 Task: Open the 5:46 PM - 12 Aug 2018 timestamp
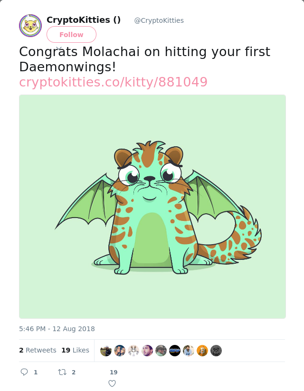pyautogui.click(x=57, y=329)
